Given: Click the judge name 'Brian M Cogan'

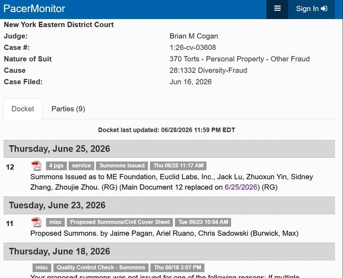Looking at the screenshot, I should [x=194, y=36].
